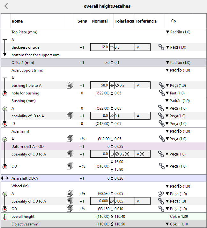The width and height of the screenshot is (207, 228).
Task: Edit nominal 0.000 field for Wheel coaxiality
Action: (x=99, y=201)
